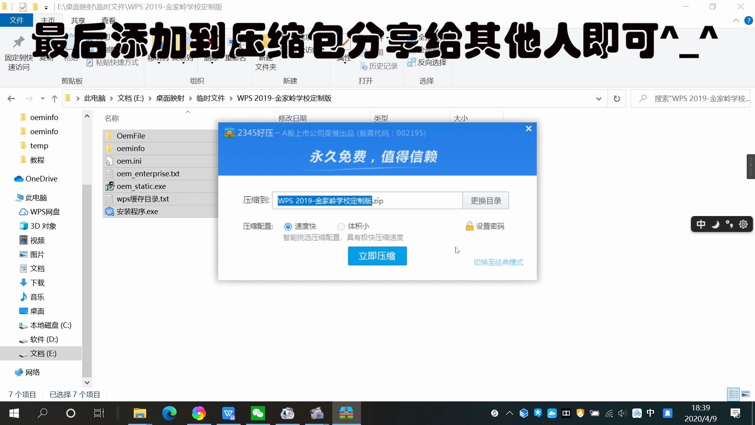The width and height of the screenshot is (755, 425).
Task: Sort by the 修改日期 column header
Action: [292, 118]
